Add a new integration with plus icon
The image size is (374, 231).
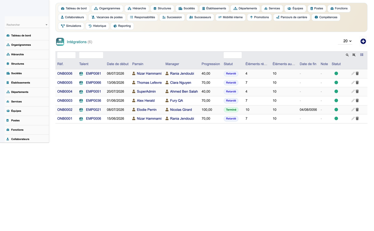[363, 41]
